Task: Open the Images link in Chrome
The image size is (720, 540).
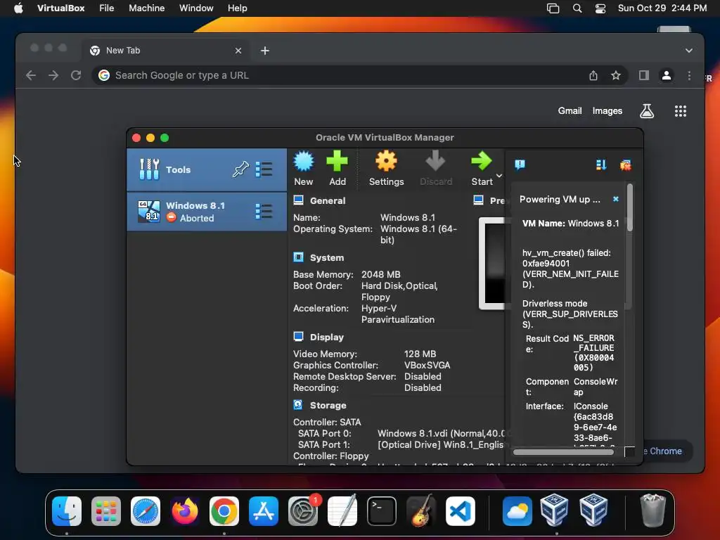Action: click(607, 110)
